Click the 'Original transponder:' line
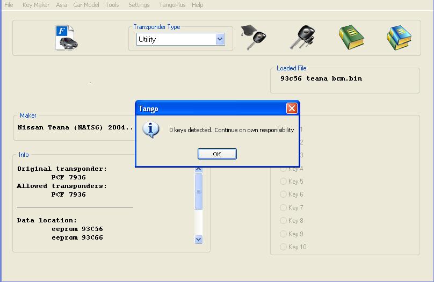This screenshot has width=434, height=282. point(62,169)
